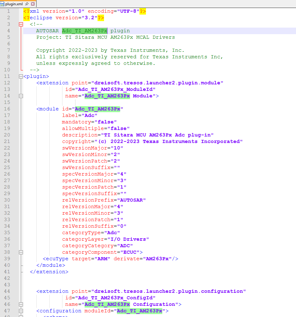Click the categoryCategory="ADC" attribute
This screenshot has width=296, height=317.
coord(98,246)
